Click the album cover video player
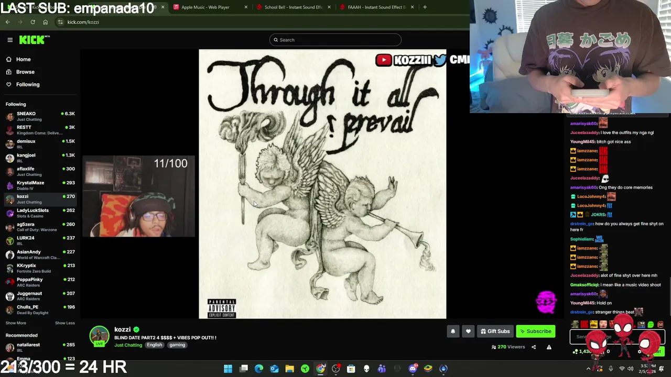 322,184
